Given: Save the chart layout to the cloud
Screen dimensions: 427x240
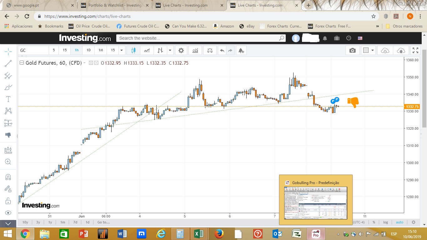Looking at the screenshot, I should tap(401, 50).
